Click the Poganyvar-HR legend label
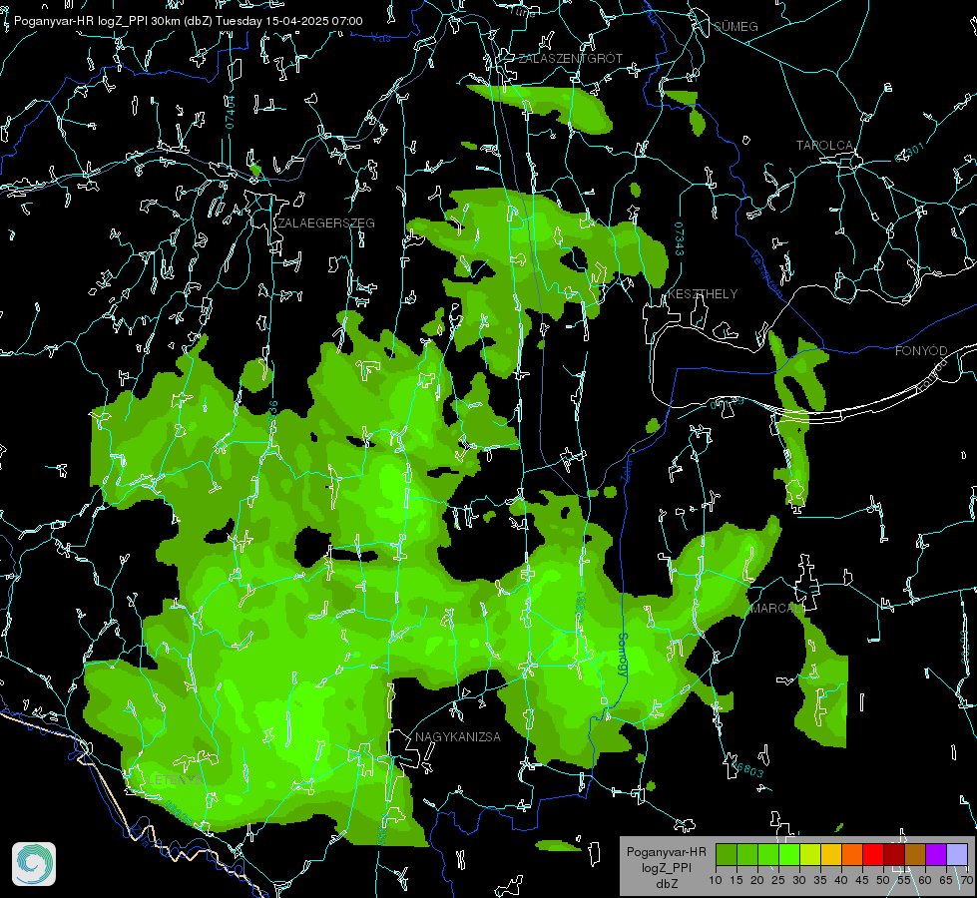 pos(666,852)
